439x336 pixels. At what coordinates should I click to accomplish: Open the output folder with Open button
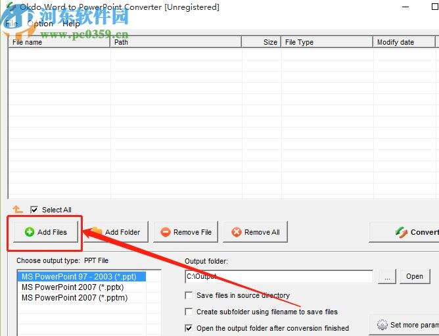[x=415, y=276]
